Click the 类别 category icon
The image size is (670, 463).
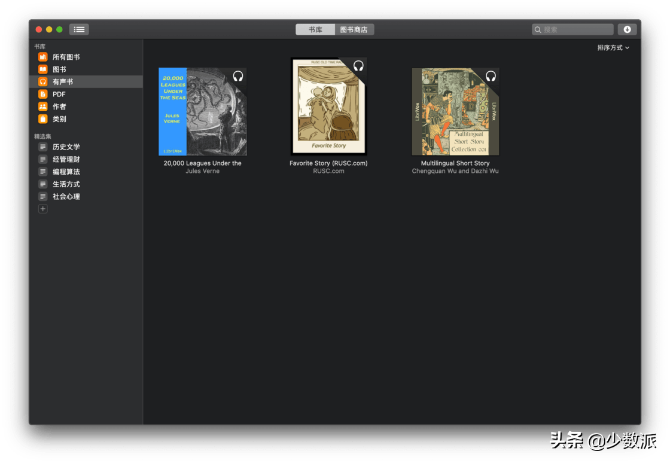[42, 118]
